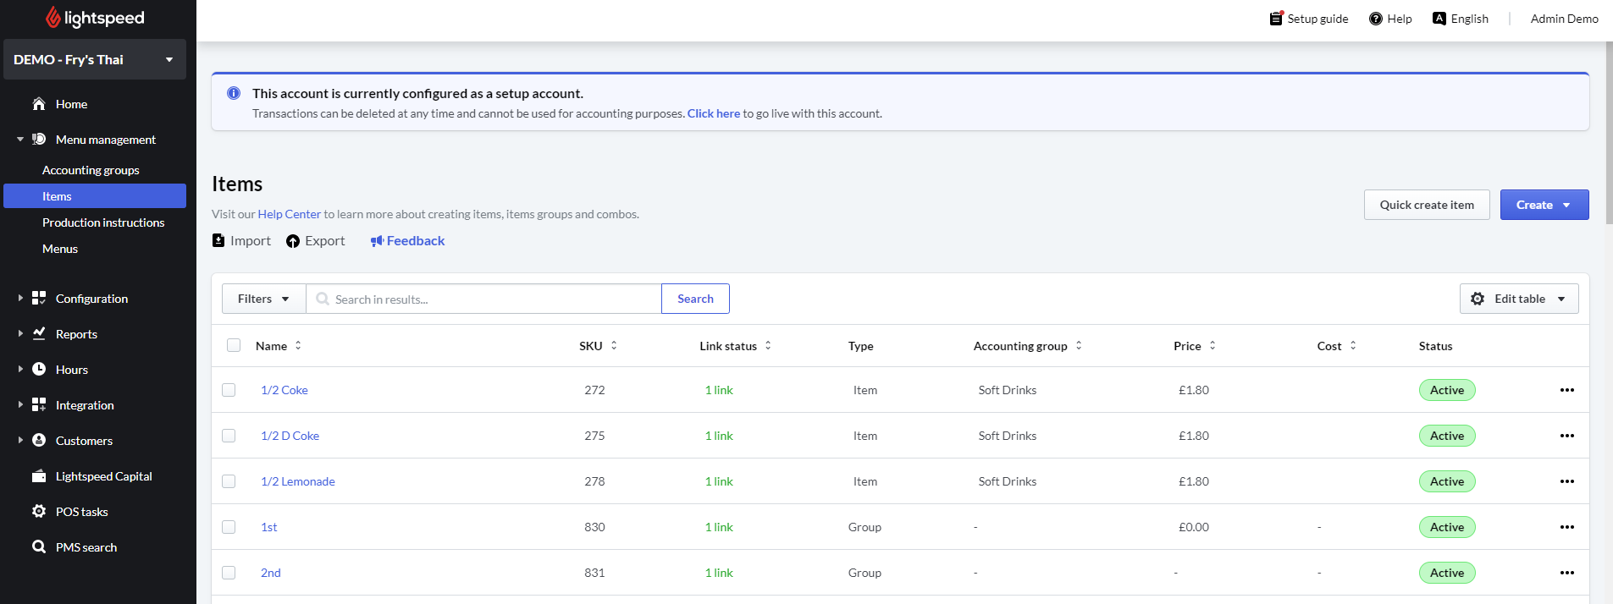The height and width of the screenshot is (604, 1613).
Task: Open Help via the question mark icon
Action: 1376,19
